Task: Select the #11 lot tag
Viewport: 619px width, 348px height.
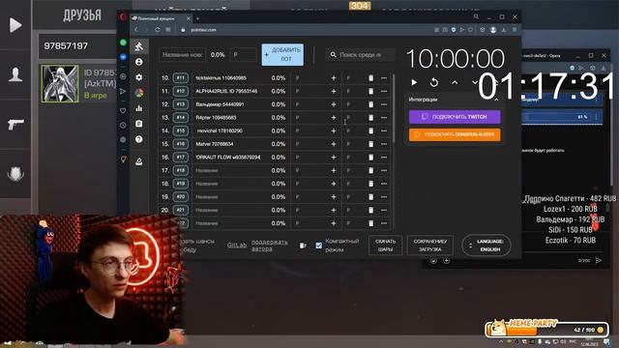Action: click(181, 78)
